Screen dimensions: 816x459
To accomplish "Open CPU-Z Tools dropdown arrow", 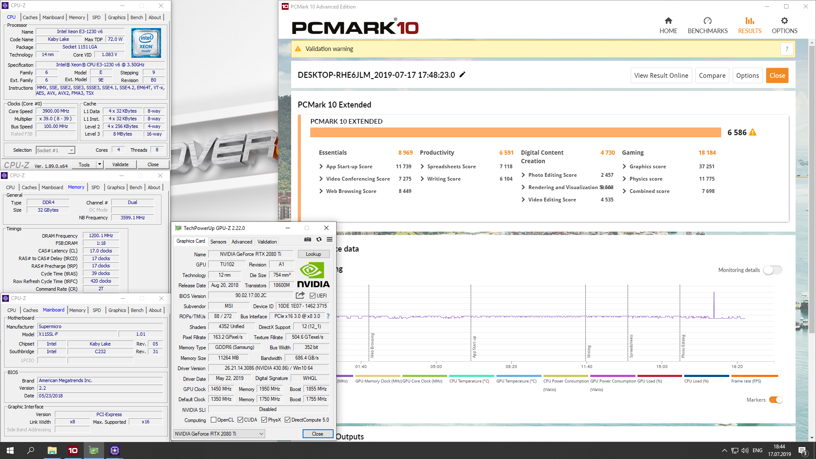I will (x=100, y=164).
